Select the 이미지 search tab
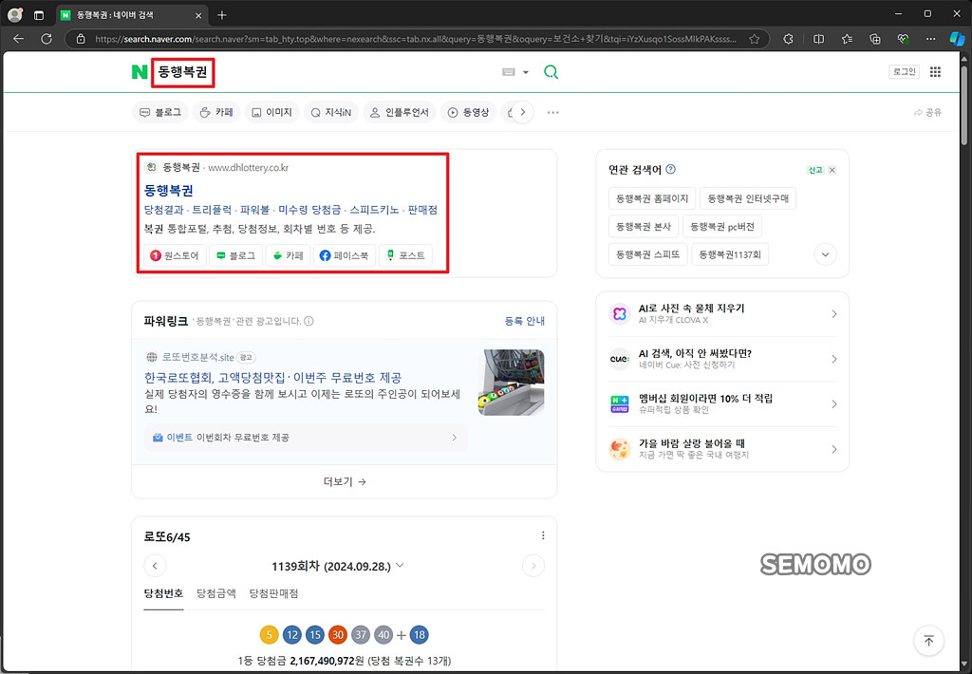This screenshot has width=972, height=674. 272,112
